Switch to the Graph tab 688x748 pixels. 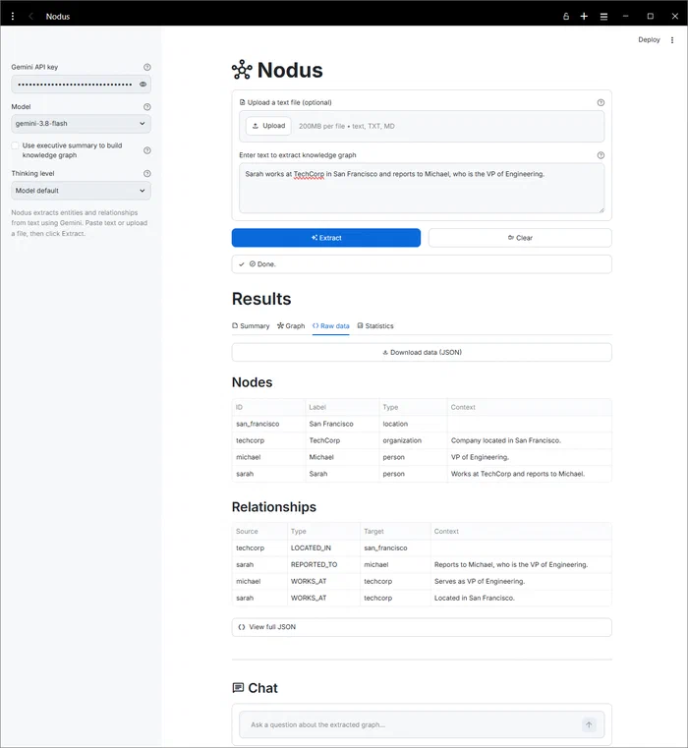pos(291,325)
